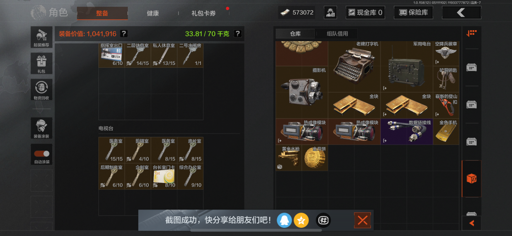Collapse side panel with orange arrow

click(471, 223)
